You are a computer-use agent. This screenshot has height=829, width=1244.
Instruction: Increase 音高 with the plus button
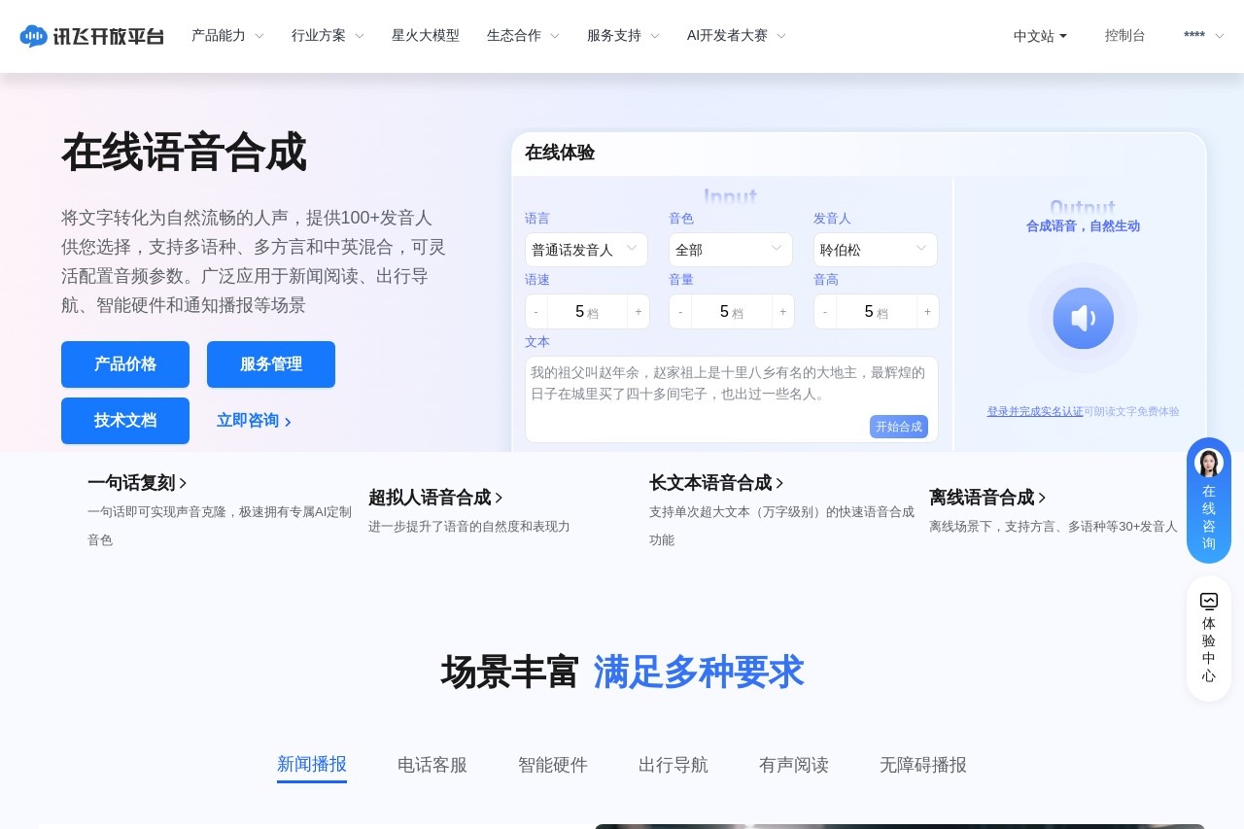point(927,312)
